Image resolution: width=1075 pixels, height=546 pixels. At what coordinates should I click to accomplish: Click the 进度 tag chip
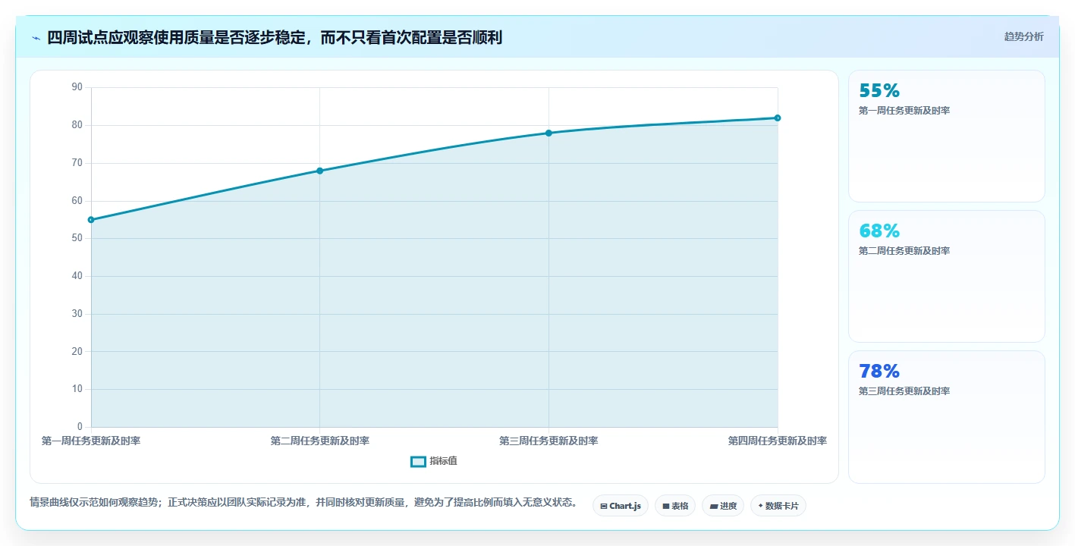coord(722,506)
